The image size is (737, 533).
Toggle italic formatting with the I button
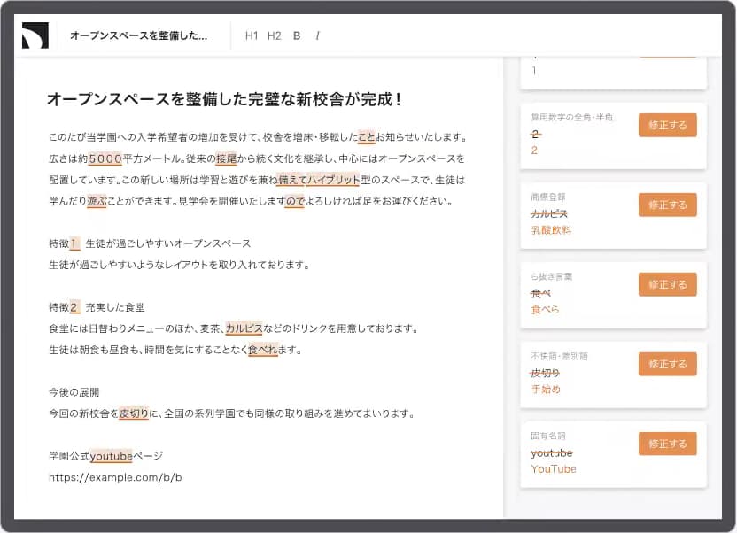[x=318, y=35]
